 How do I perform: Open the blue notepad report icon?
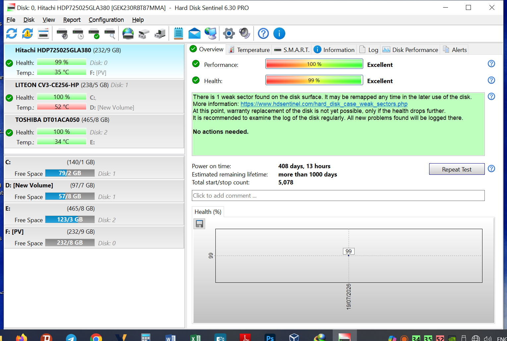pos(179,33)
